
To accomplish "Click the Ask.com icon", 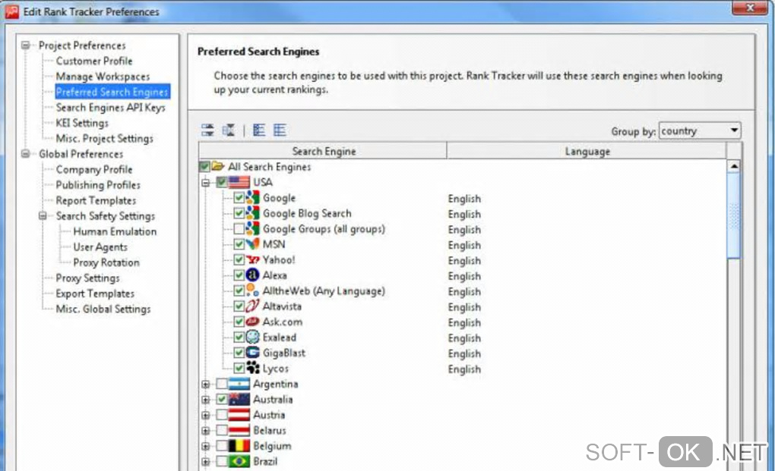I will 252,322.
